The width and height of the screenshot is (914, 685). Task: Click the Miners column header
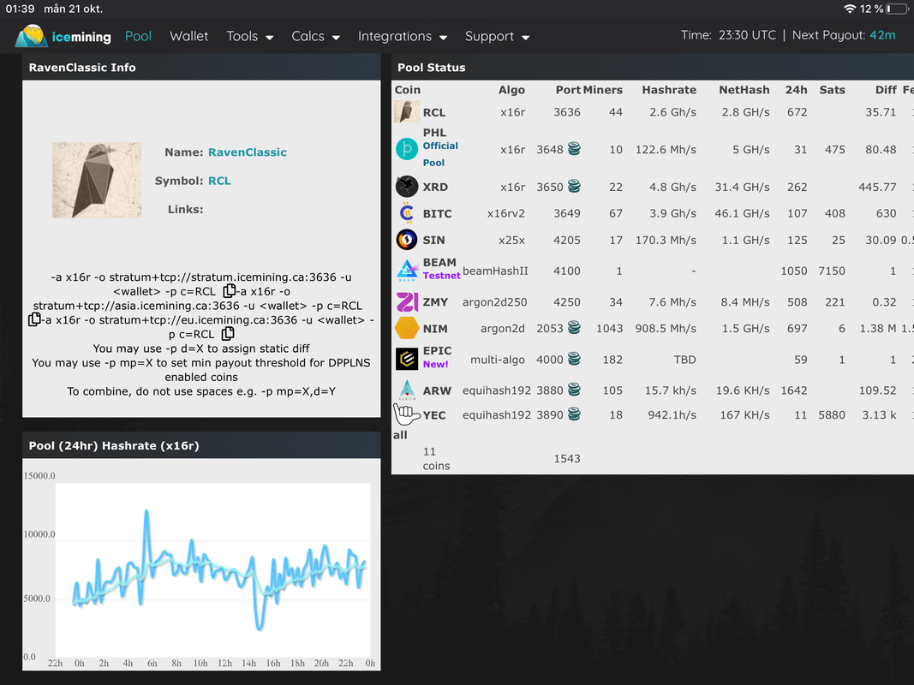click(603, 90)
